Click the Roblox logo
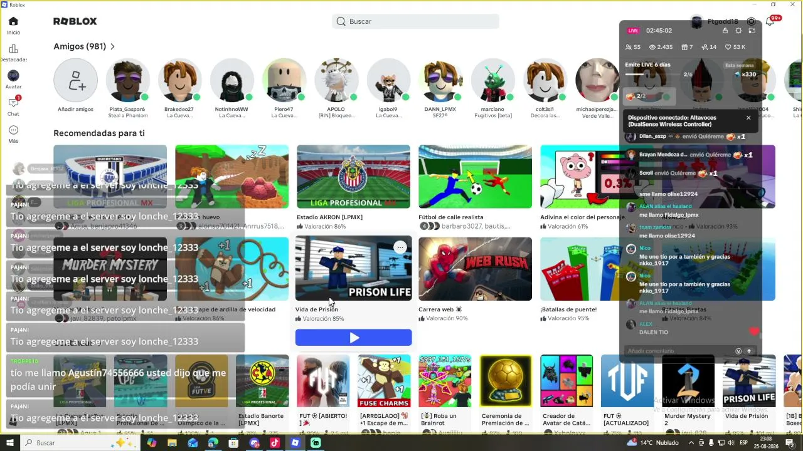This screenshot has width=803, height=451. (x=75, y=21)
